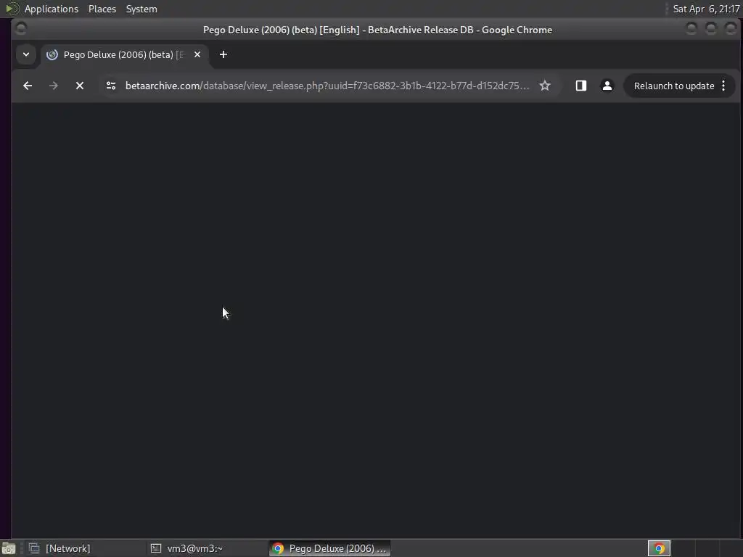Click the clock showing Sat Apr 6

706,9
